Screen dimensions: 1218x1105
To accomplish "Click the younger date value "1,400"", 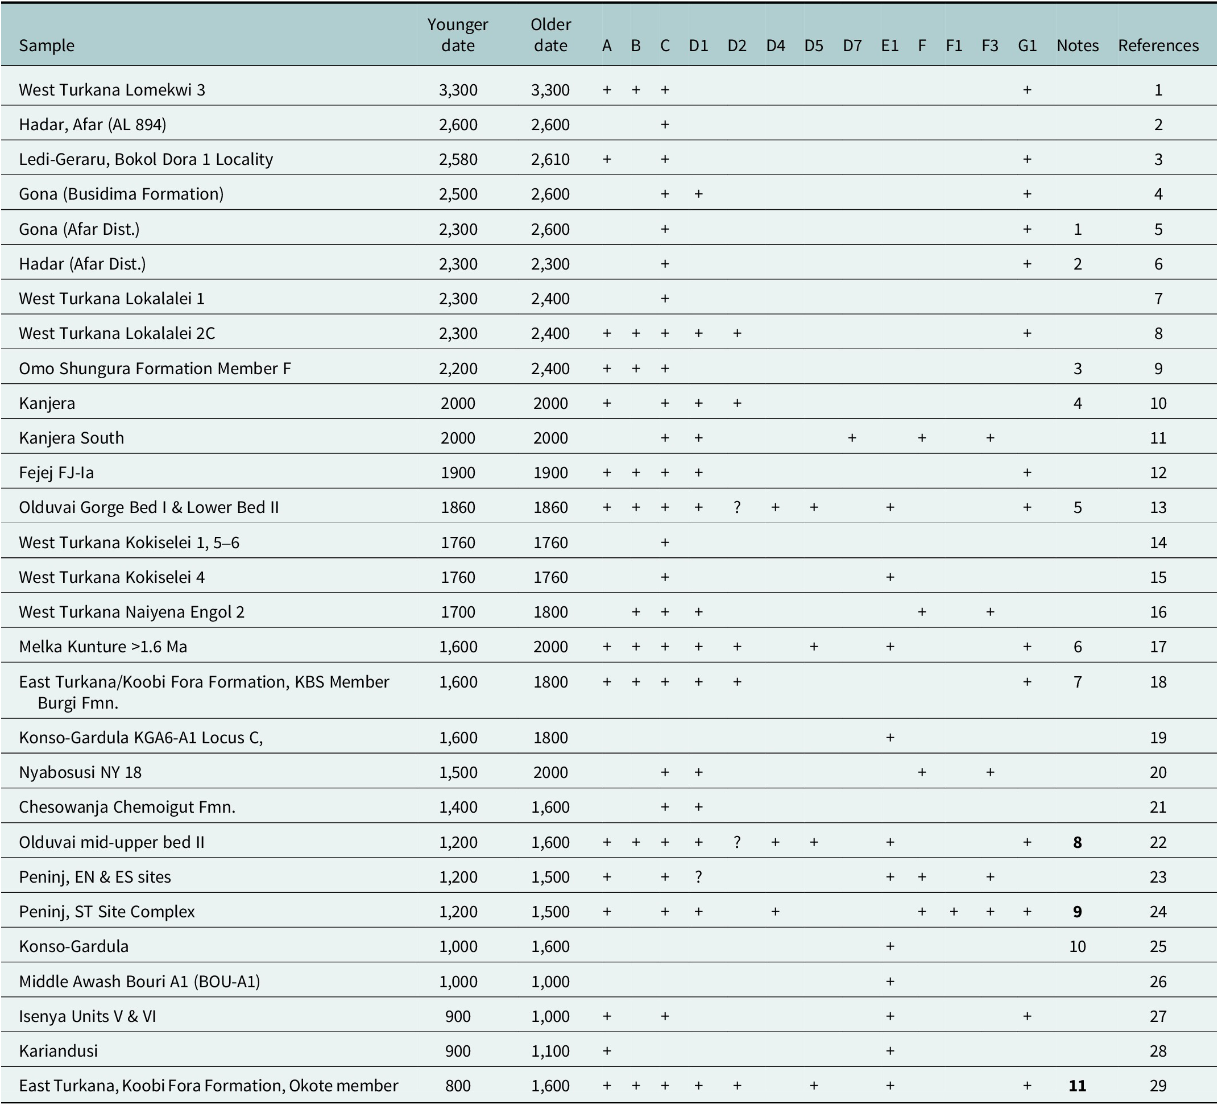I will pyautogui.click(x=458, y=807).
